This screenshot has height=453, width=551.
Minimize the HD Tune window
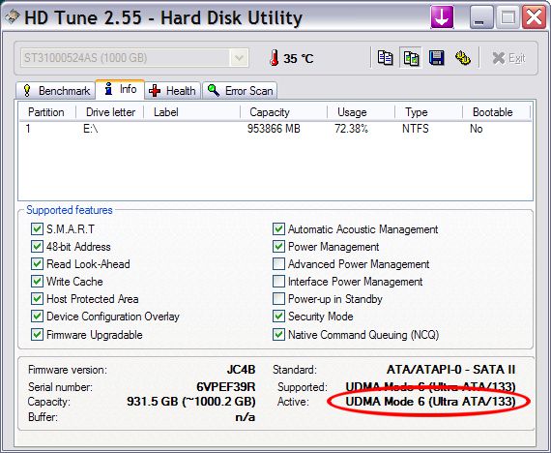pos(481,16)
